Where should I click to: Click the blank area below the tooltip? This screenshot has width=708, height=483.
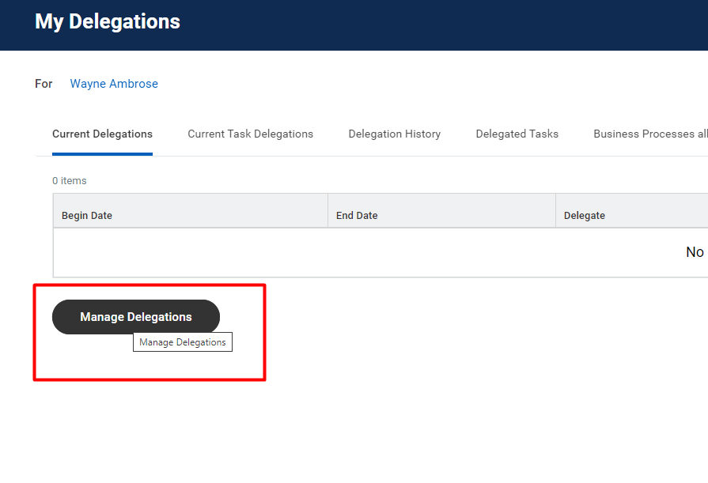pos(183,366)
